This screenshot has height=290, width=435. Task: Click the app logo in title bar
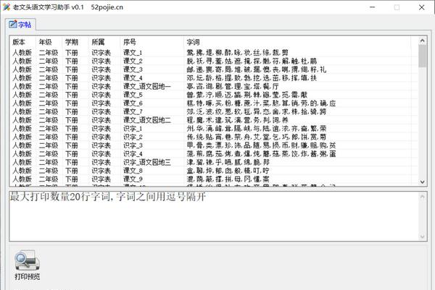tap(7, 7)
